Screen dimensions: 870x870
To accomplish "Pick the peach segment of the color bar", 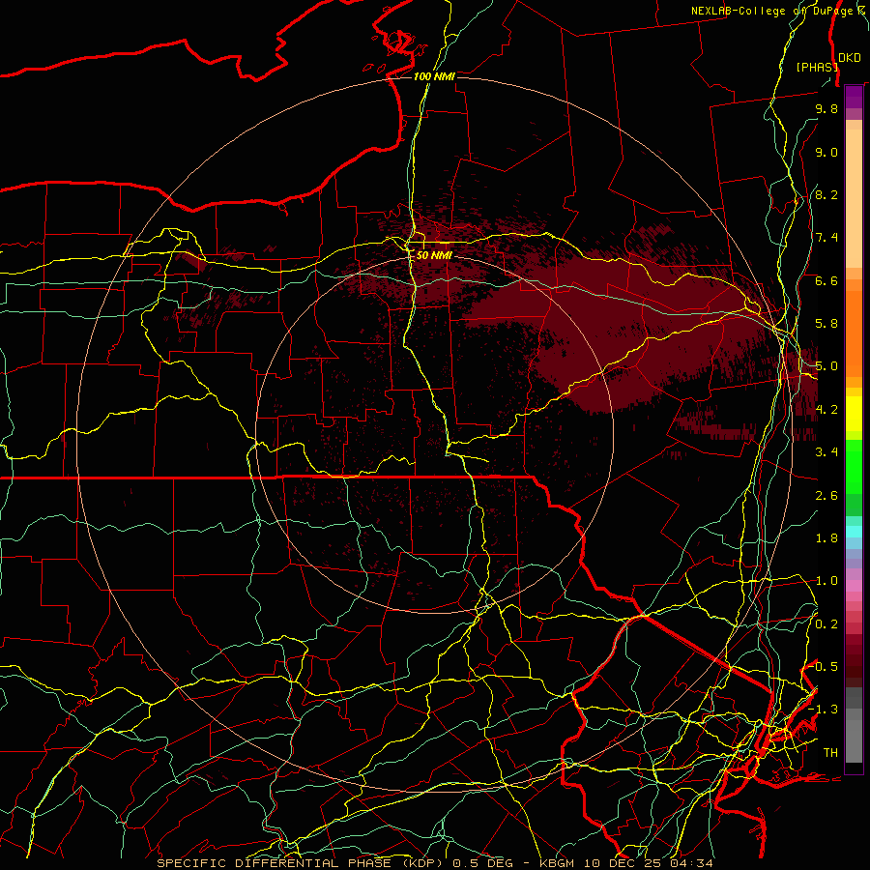I will tap(854, 200).
